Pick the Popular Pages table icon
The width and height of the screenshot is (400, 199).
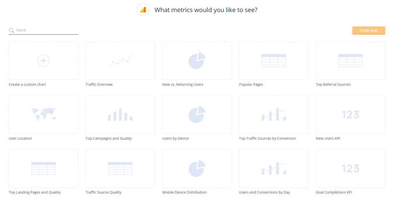273,60
